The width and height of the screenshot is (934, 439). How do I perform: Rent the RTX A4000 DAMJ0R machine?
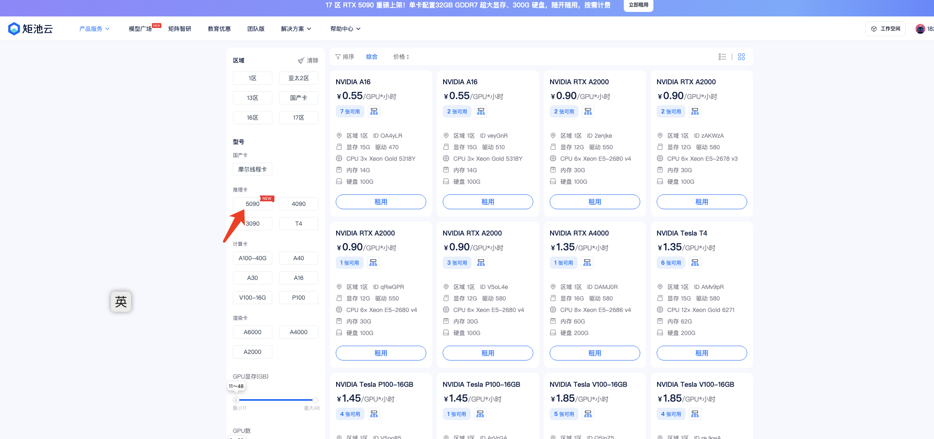[x=595, y=353]
